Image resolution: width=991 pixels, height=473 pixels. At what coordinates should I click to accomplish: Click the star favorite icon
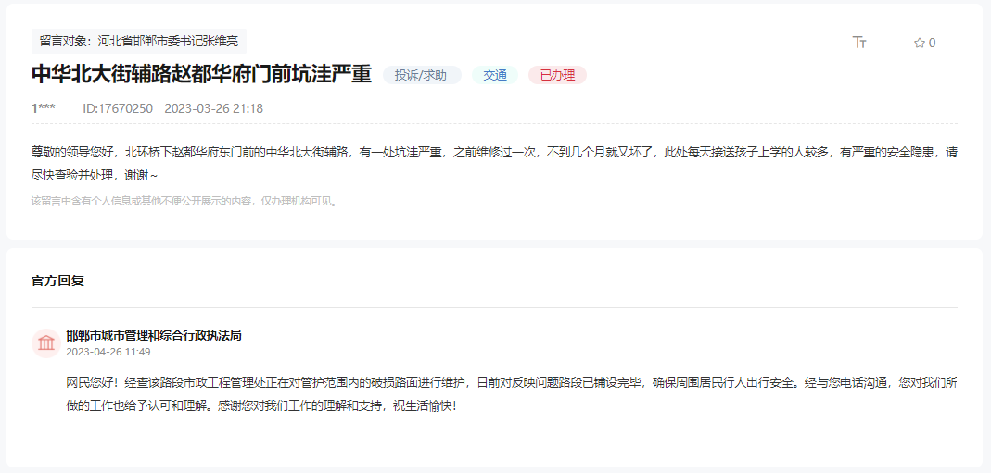(x=919, y=43)
